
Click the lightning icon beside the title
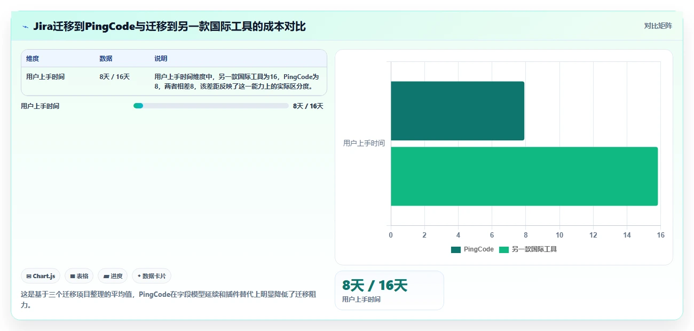[25, 27]
